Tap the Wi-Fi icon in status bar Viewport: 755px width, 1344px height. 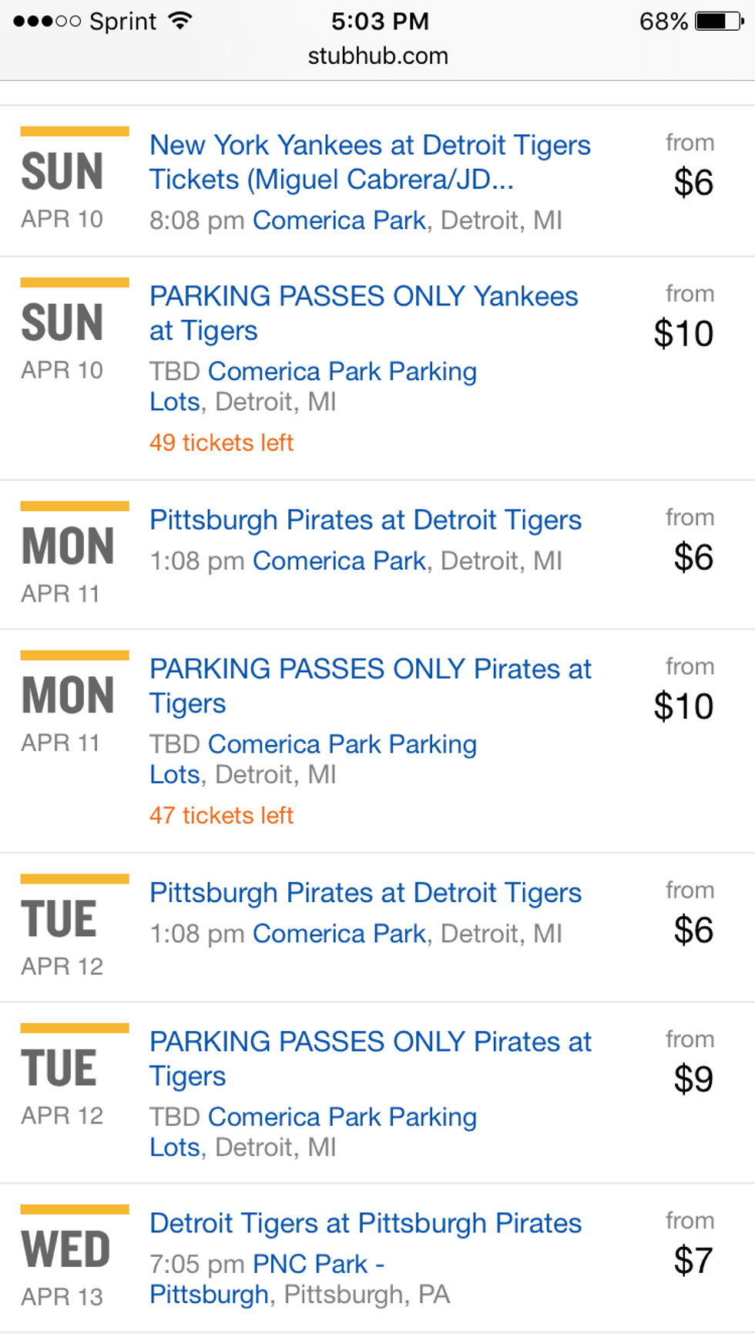(180, 21)
